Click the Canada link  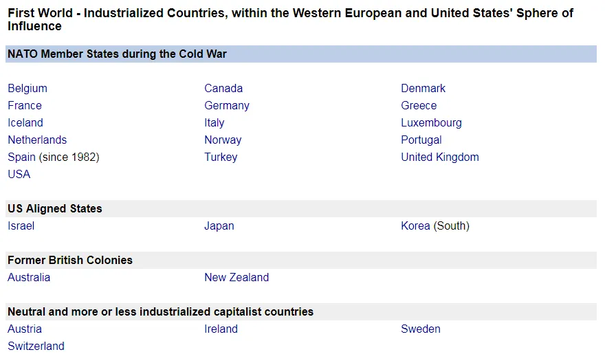point(223,88)
